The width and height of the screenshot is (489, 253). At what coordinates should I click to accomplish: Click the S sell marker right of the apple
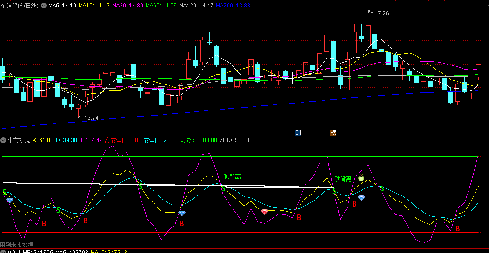coord(382,188)
